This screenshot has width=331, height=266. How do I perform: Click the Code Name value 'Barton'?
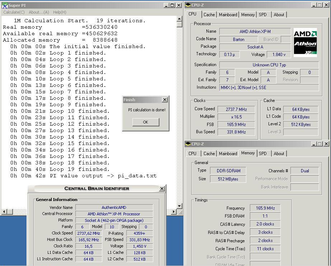coord(238,39)
